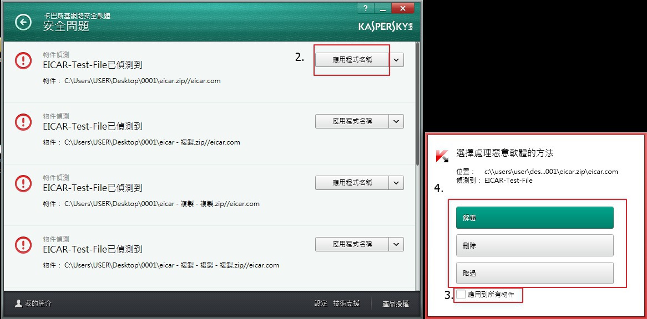Expand dropdown arrow for eicar - 複製.zip entry
647x319 pixels.
pos(396,121)
